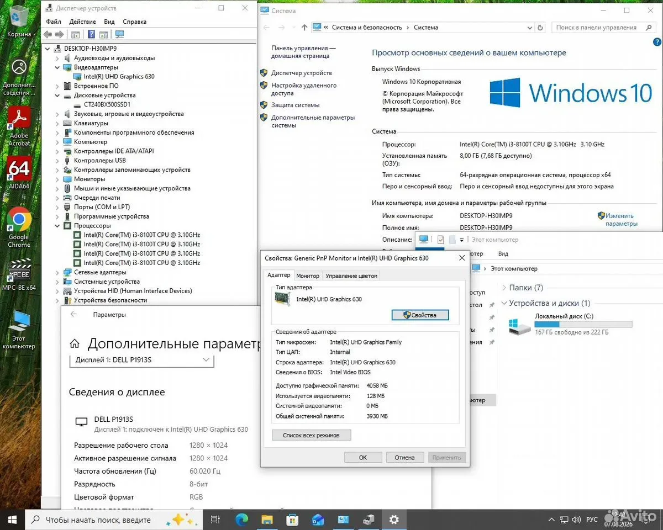
Task: Show hidden system tray icons chevron
Action: tap(550, 520)
